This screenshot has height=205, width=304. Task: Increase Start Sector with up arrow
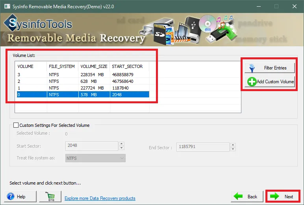pos(122,144)
